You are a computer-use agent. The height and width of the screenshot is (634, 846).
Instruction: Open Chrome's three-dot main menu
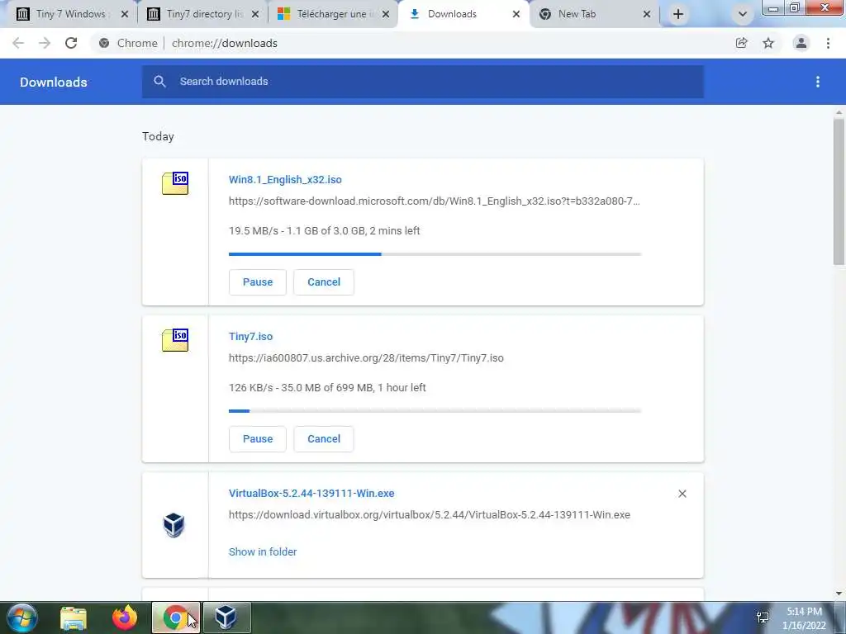tap(828, 43)
